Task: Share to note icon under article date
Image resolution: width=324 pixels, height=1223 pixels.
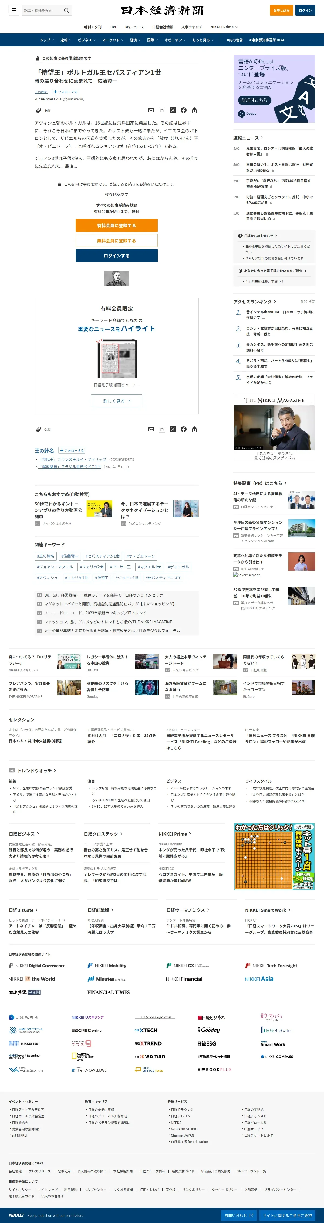Action: pyautogui.click(x=162, y=110)
